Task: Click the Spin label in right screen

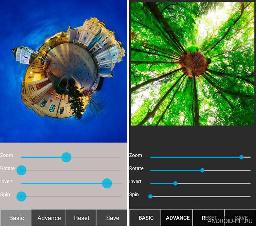Action: (x=134, y=195)
